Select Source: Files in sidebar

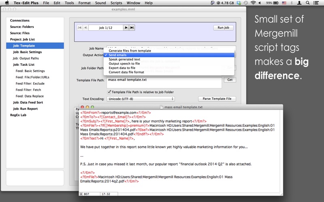pos(20,33)
